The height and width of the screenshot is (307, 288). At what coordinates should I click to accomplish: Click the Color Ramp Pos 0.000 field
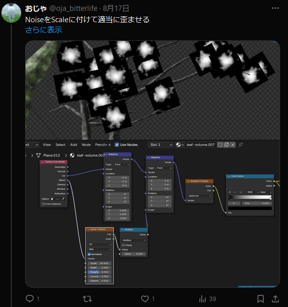coord(257,204)
